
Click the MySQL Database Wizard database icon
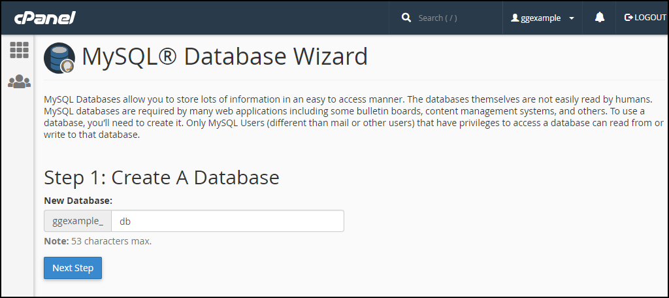[59, 58]
